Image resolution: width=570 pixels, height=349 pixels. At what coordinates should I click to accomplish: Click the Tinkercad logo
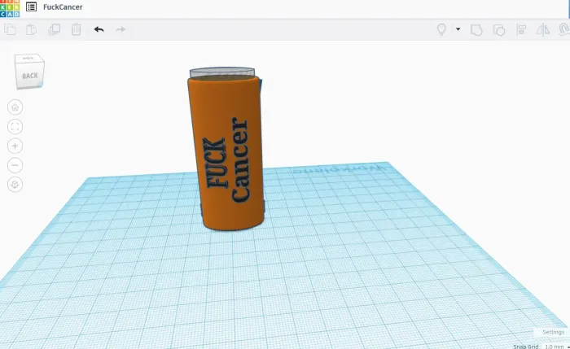(10, 8)
